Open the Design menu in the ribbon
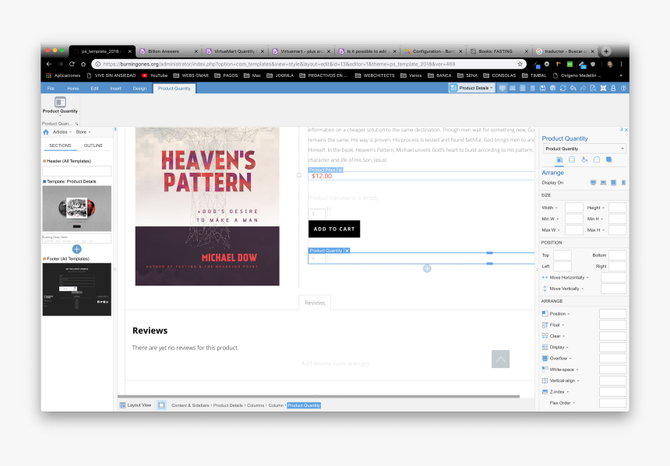The image size is (670, 466). 140,88
